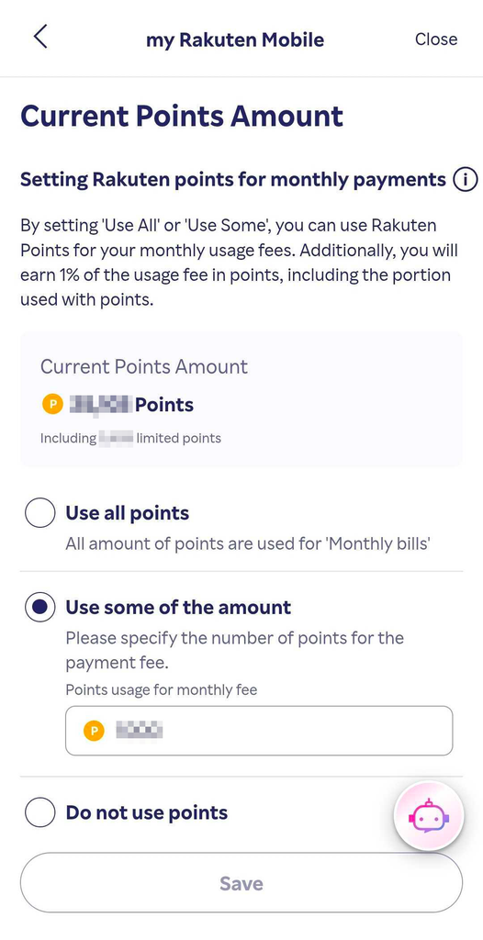This screenshot has width=483, height=940.
Task: Click the Setting Rakuten points heading text
Action: click(233, 179)
